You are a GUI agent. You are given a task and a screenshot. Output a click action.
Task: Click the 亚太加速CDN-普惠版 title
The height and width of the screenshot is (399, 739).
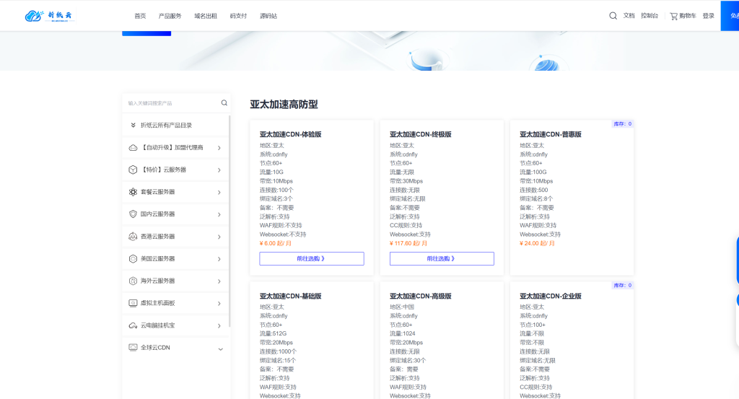click(551, 134)
